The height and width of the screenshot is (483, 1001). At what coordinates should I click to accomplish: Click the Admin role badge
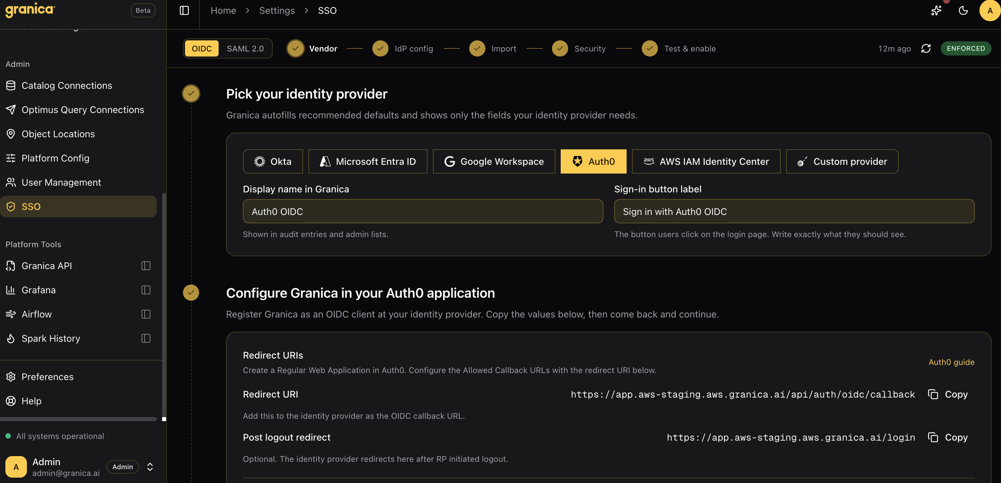tap(122, 467)
